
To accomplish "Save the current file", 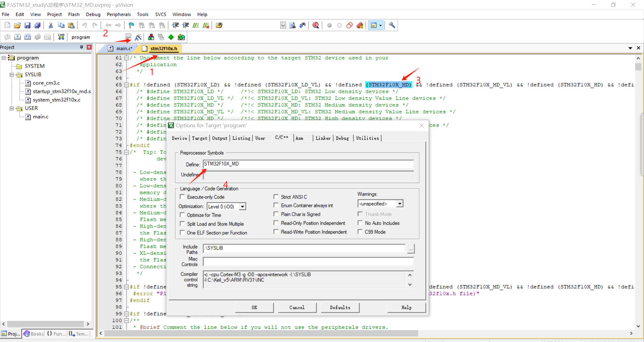I will click(x=28, y=25).
